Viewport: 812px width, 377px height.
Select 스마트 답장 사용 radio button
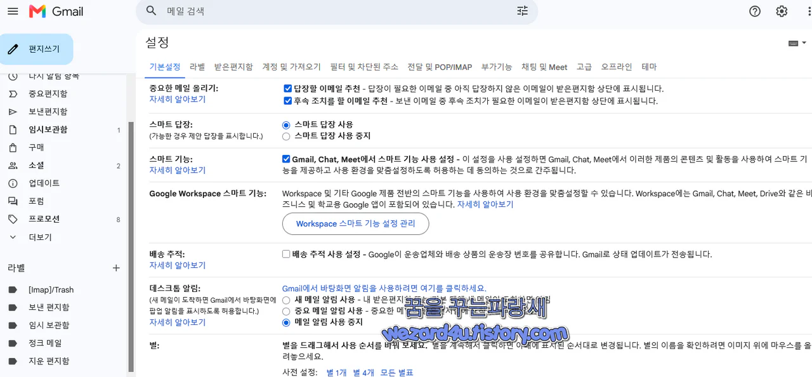[286, 125]
